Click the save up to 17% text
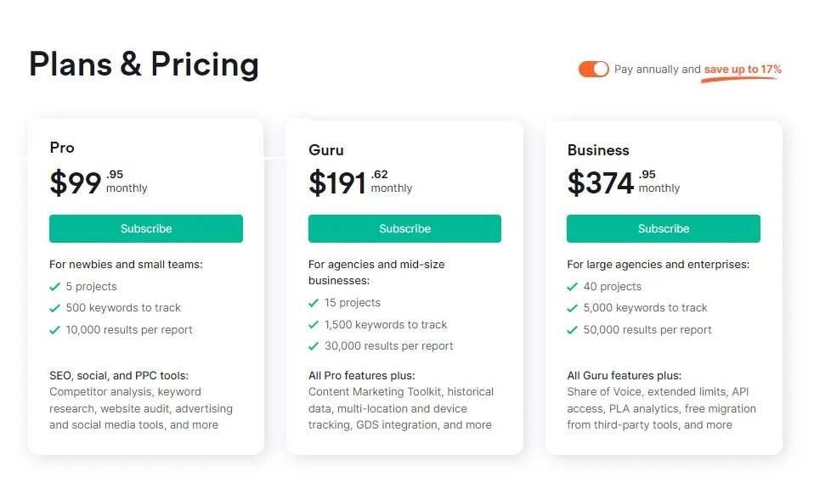The height and width of the screenshot is (499, 814). tap(743, 70)
